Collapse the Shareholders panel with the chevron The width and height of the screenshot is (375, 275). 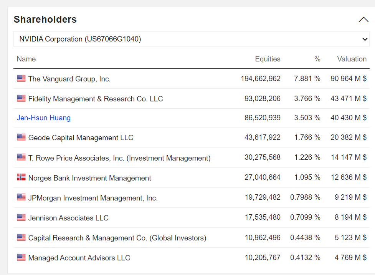(363, 20)
